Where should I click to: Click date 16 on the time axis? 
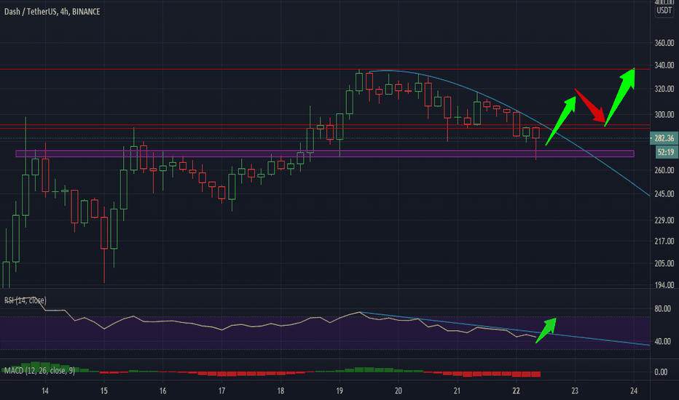(162, 391)
